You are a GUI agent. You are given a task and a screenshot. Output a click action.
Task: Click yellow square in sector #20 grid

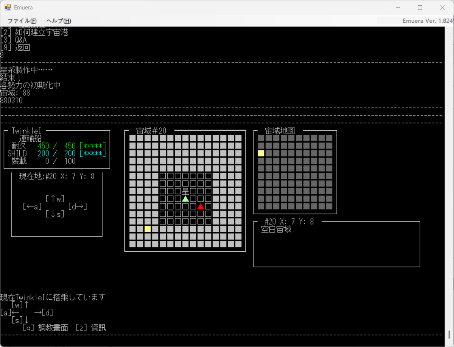[x=148, y=229]
